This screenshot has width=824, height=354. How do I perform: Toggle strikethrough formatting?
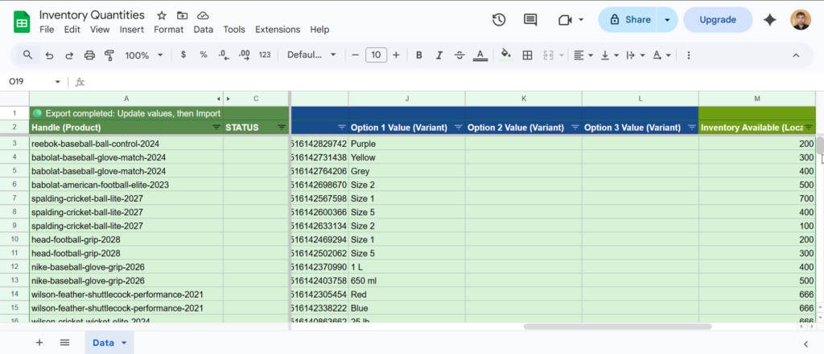pyautogui.click(x=459, y=55)
